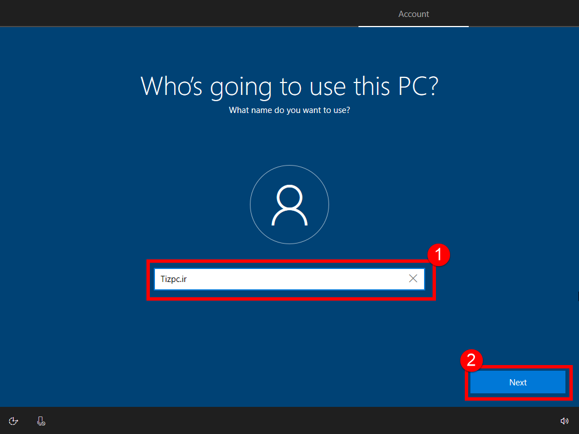The width and height of the screenshot is (579, 434).
Task: Click the user avatar circle
Action: point(289,205)
